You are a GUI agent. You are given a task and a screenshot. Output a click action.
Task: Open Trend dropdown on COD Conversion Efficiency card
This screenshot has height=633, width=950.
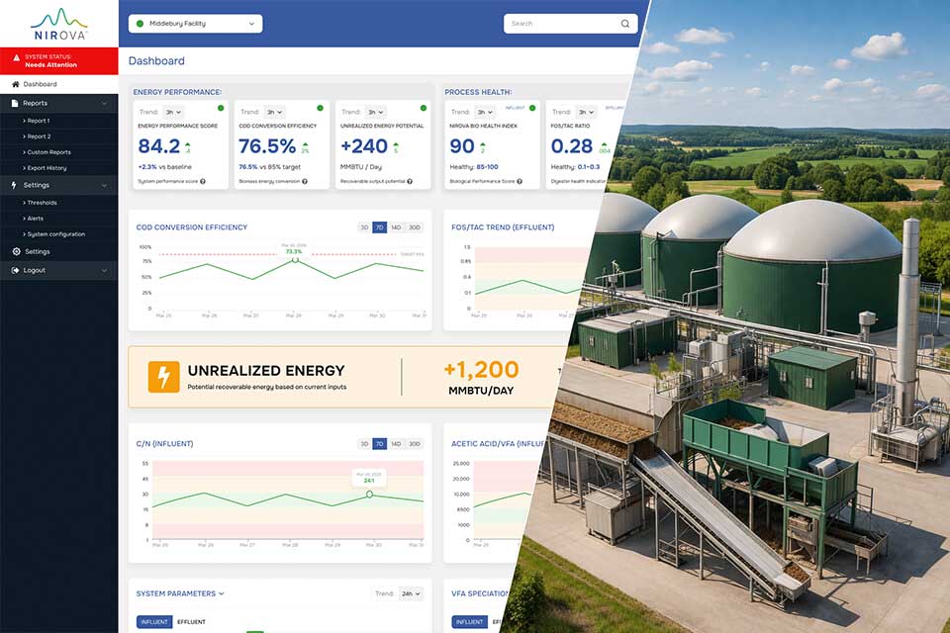(x=274, y=112)
